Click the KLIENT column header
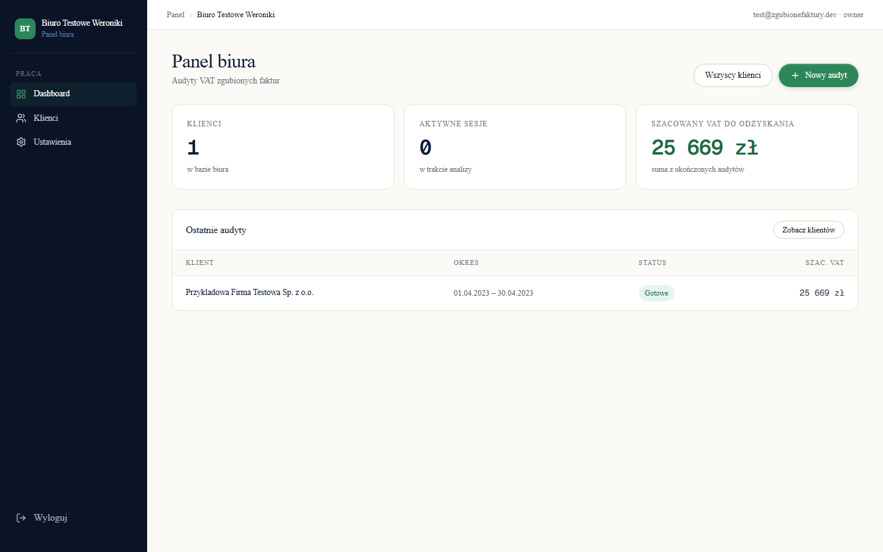Image resolution: width=883 pixels, height=552 pixels. click(x=200, y=263)
